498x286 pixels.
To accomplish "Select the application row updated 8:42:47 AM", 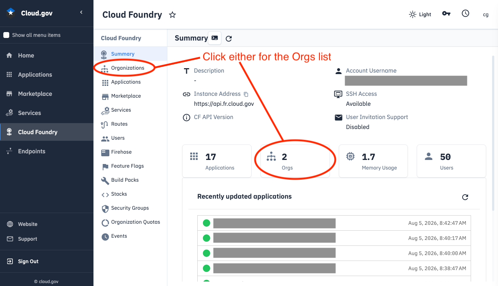I will click(334, 223).
